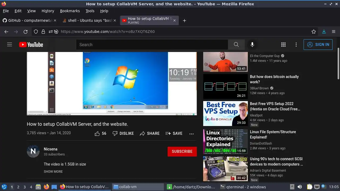Open the permissions icon in address bar
340x191 pixels.
click(x=50, y=32)
